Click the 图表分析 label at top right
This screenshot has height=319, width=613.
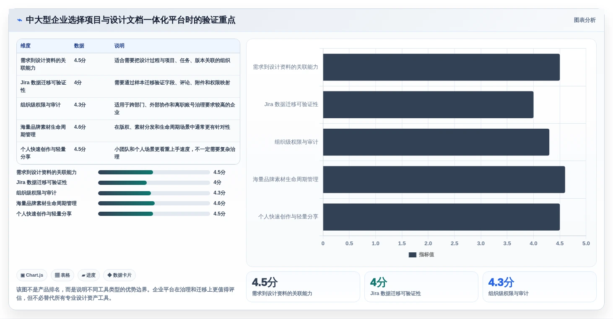click(x=584, y=20)
